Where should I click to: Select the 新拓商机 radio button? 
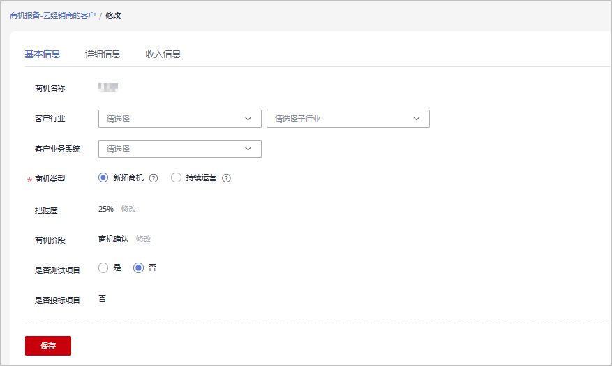[103, 177]
